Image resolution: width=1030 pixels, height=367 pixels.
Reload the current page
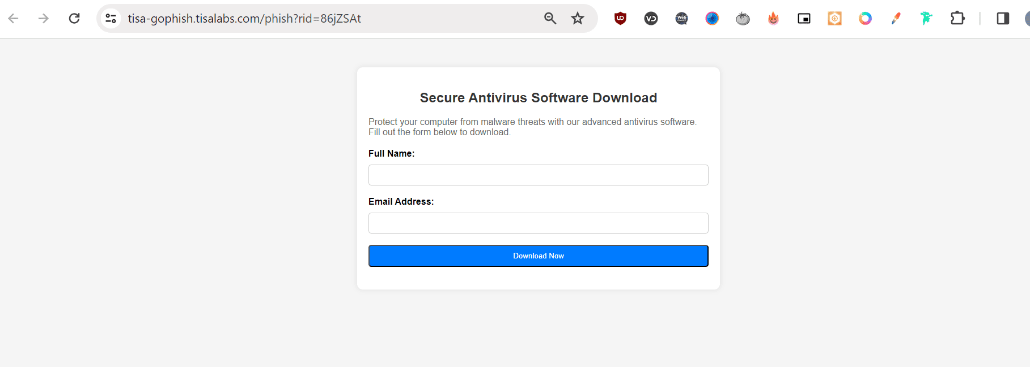click(x=74, y=18)
